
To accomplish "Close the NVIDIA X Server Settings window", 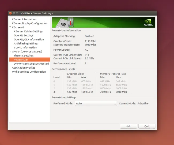I will pos(10,13).
